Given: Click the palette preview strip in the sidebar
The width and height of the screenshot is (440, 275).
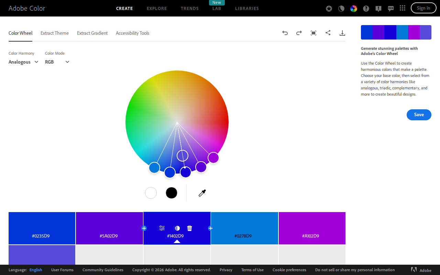Looking at the screenshot, I should click(x=396, y=32).
